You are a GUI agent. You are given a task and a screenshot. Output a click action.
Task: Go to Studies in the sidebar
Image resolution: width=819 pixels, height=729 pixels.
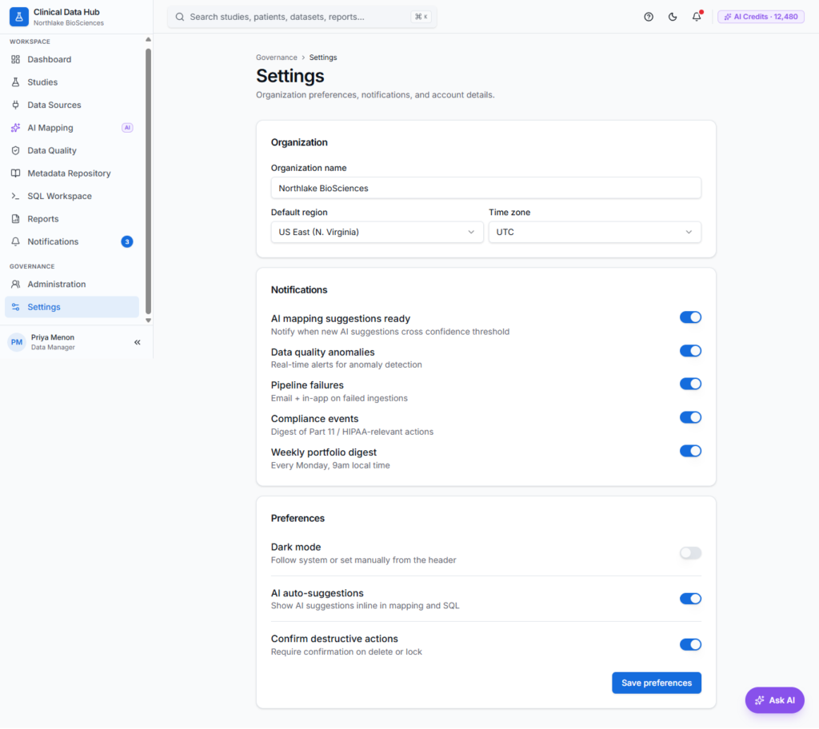pos(72,82)
